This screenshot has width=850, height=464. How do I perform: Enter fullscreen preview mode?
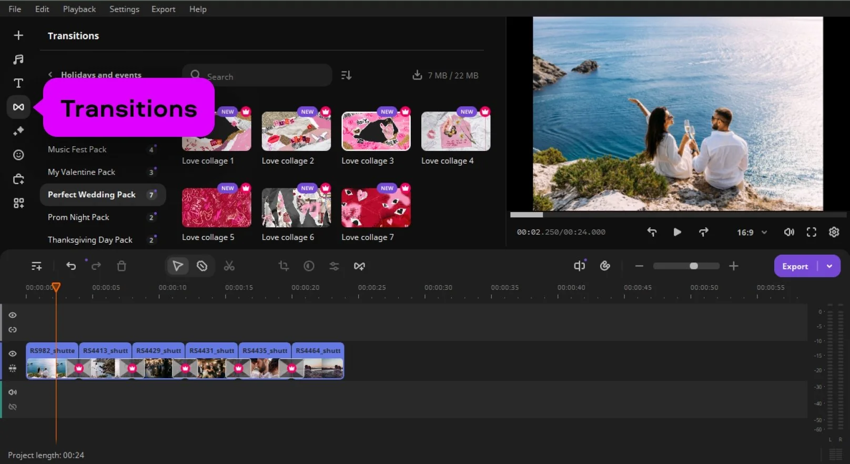tap(811, 232)
